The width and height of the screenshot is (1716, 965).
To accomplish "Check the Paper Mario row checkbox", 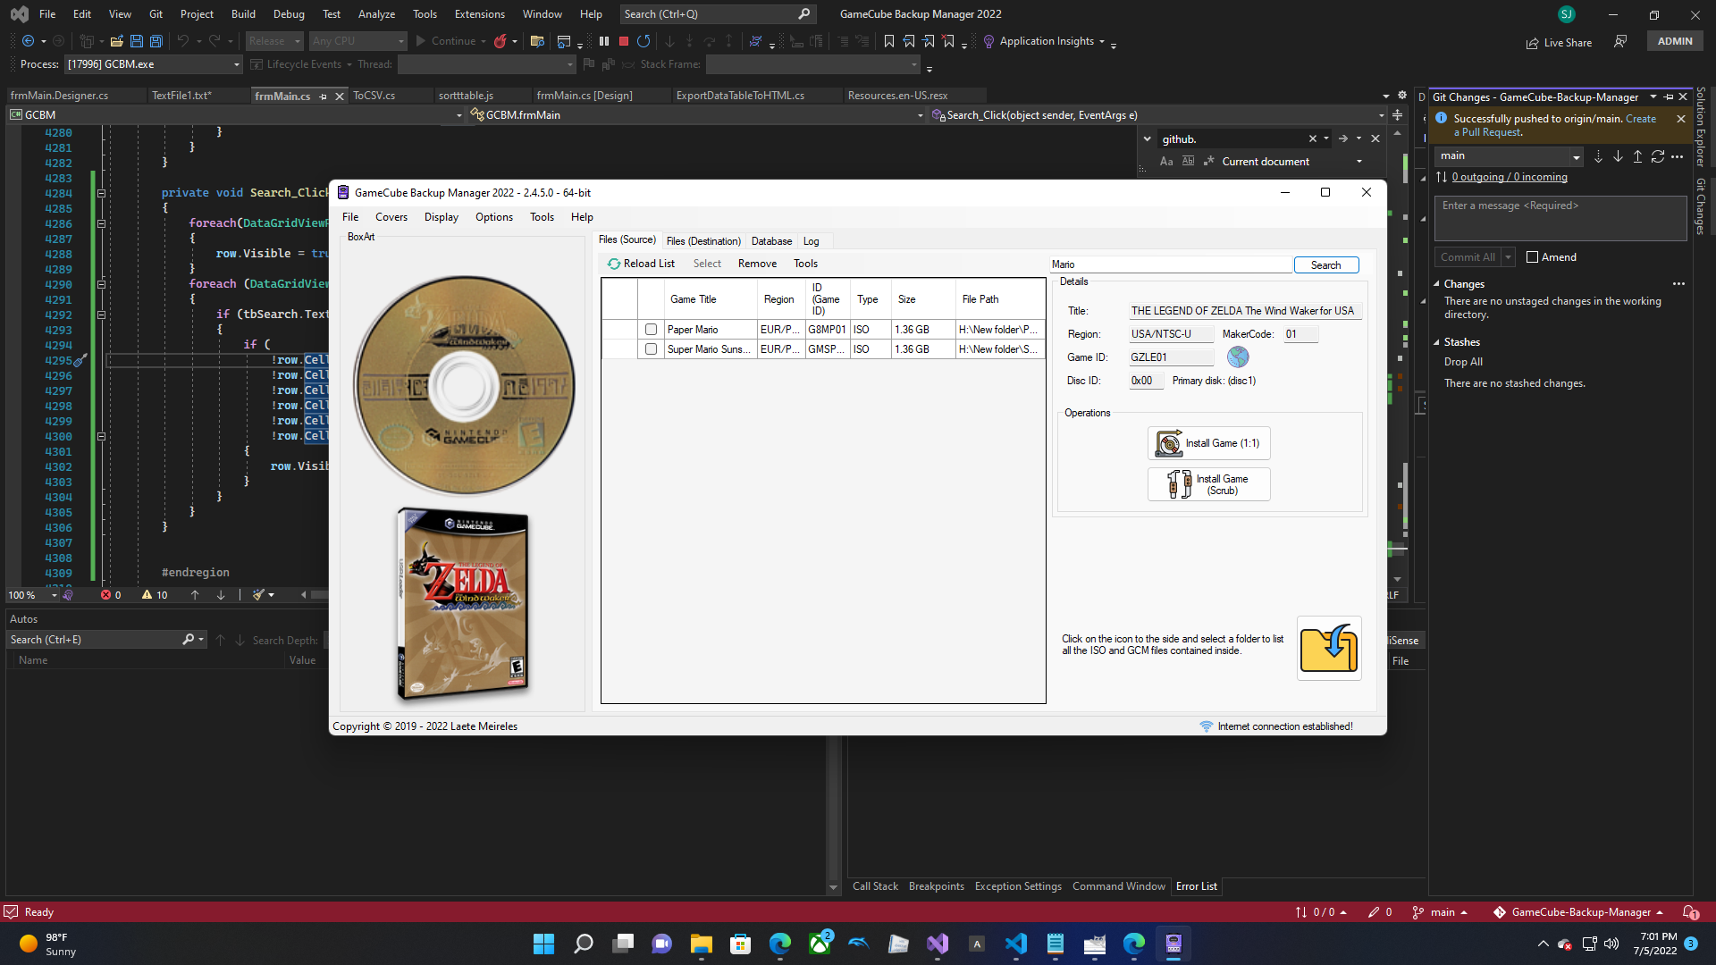I will (651, 330).
